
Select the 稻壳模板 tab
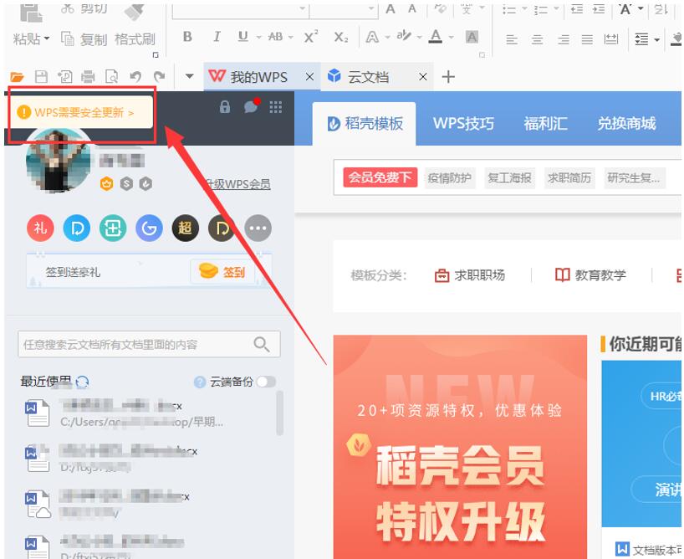[x=365, y=124]
